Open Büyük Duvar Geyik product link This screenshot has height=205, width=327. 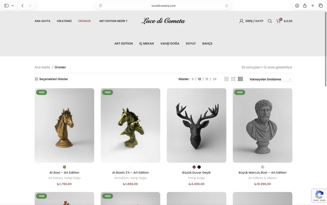point(196,173)
